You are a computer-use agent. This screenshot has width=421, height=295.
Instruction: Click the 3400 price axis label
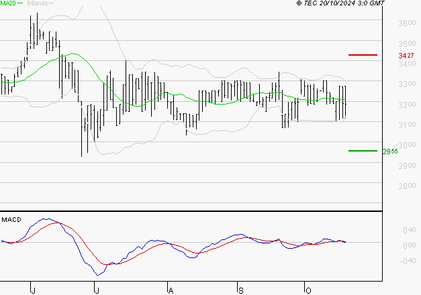tap(407, 64)
